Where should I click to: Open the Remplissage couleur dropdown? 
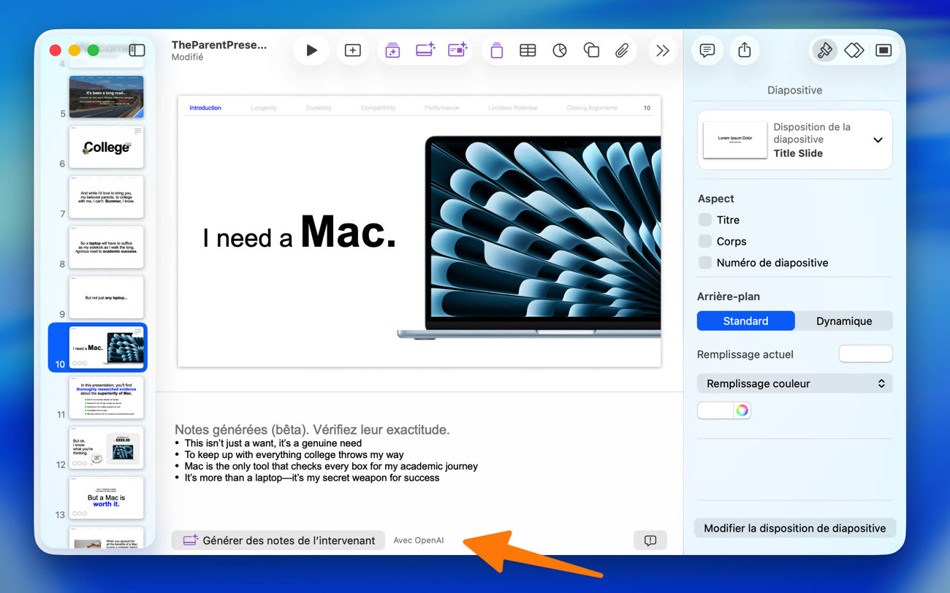click(x=794, y=383)
